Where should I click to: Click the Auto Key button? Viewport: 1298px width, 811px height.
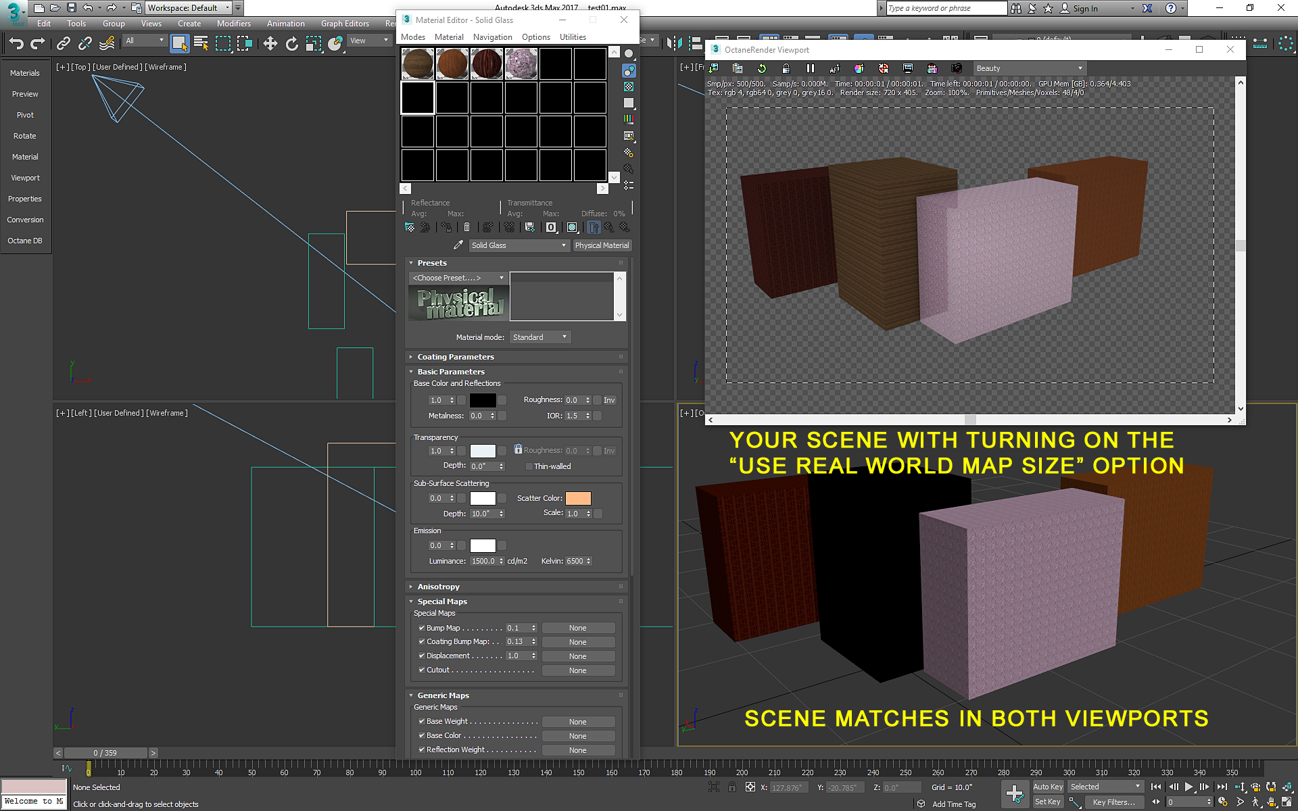coord(1047,787)
